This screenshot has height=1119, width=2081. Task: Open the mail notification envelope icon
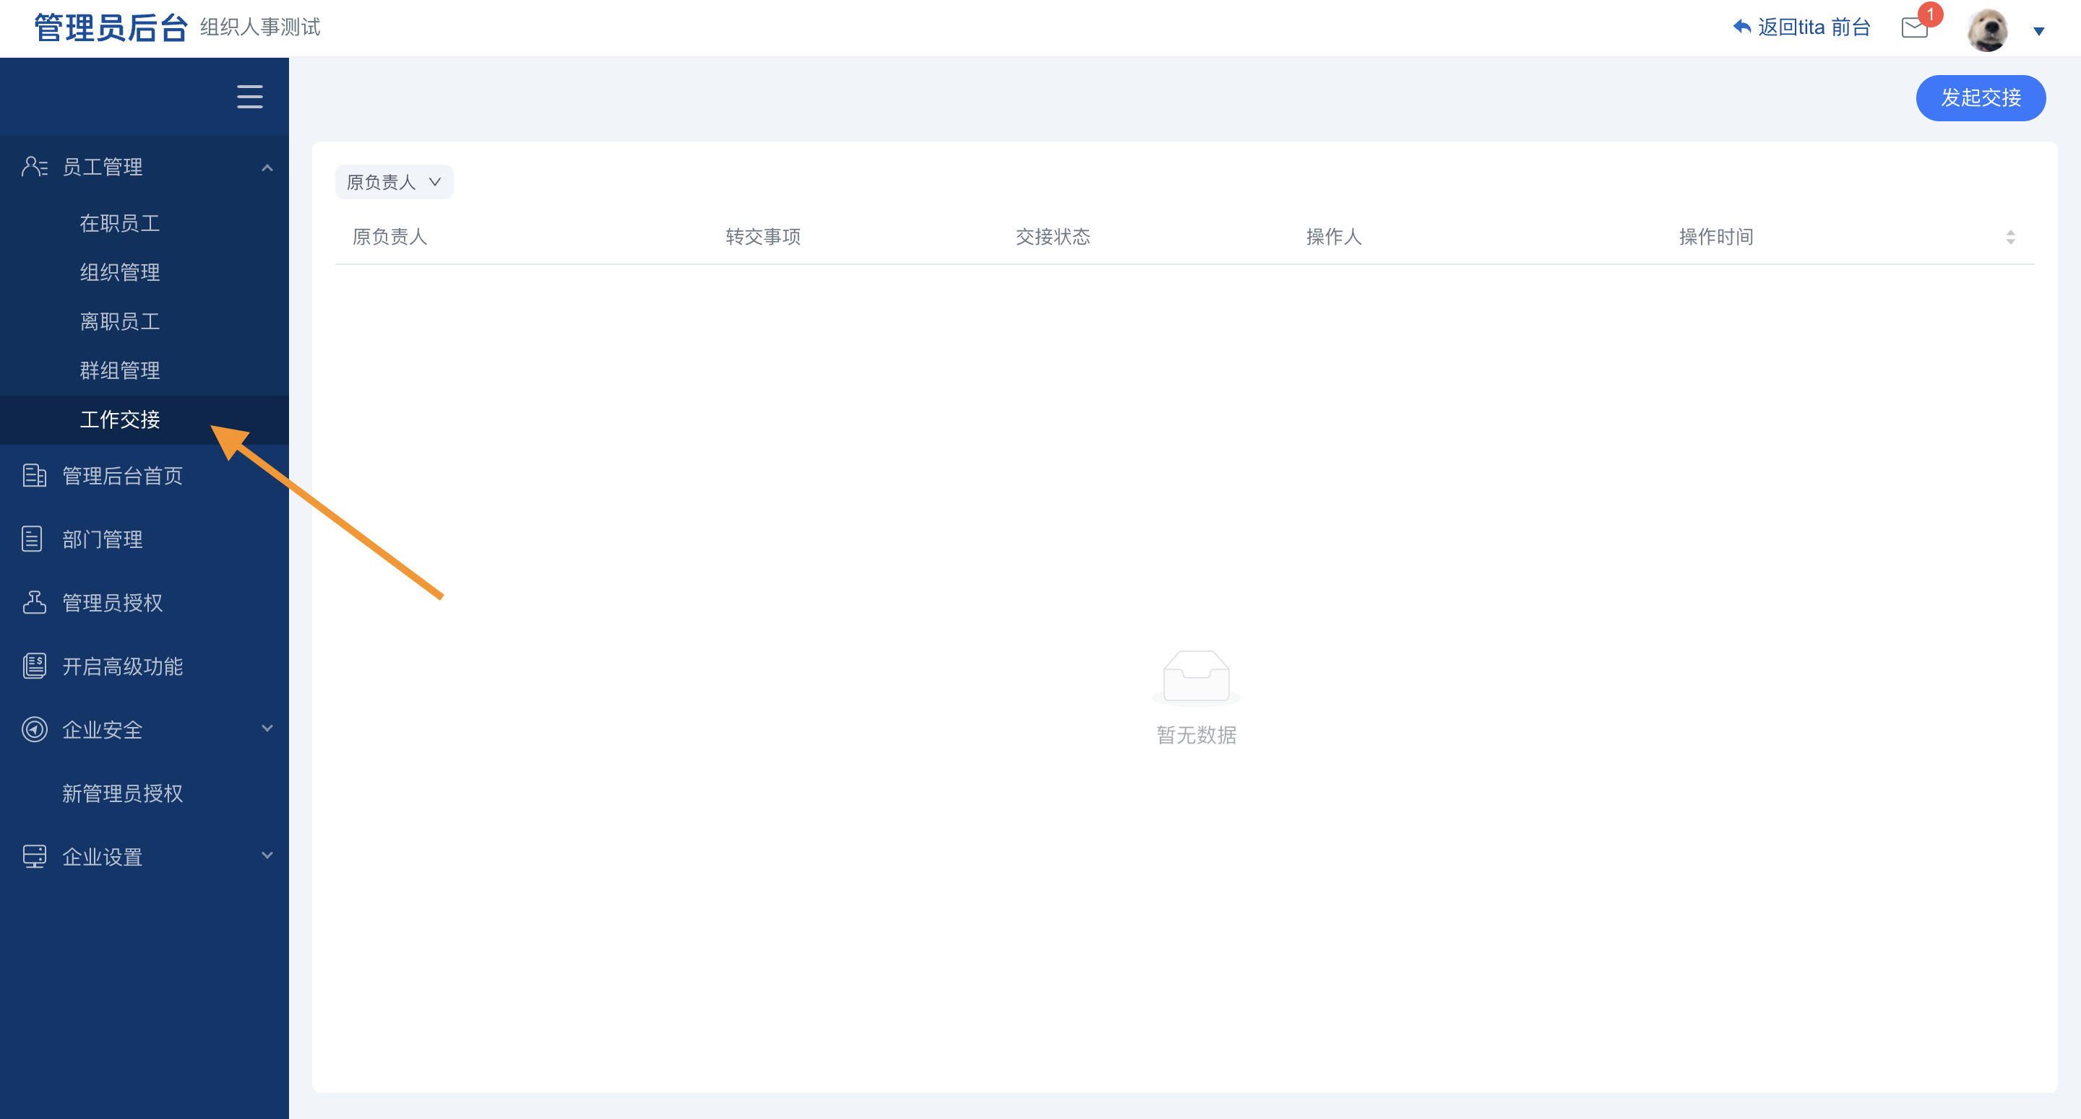(1914, 28)
